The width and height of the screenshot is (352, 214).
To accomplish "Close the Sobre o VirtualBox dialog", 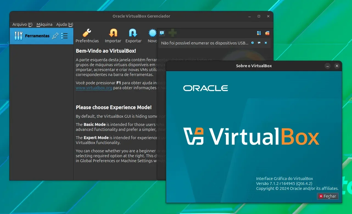I will coord(337,66).
